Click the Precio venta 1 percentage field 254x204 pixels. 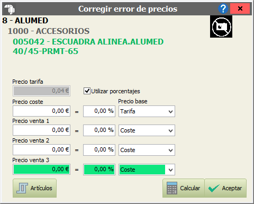coord(99,130)
